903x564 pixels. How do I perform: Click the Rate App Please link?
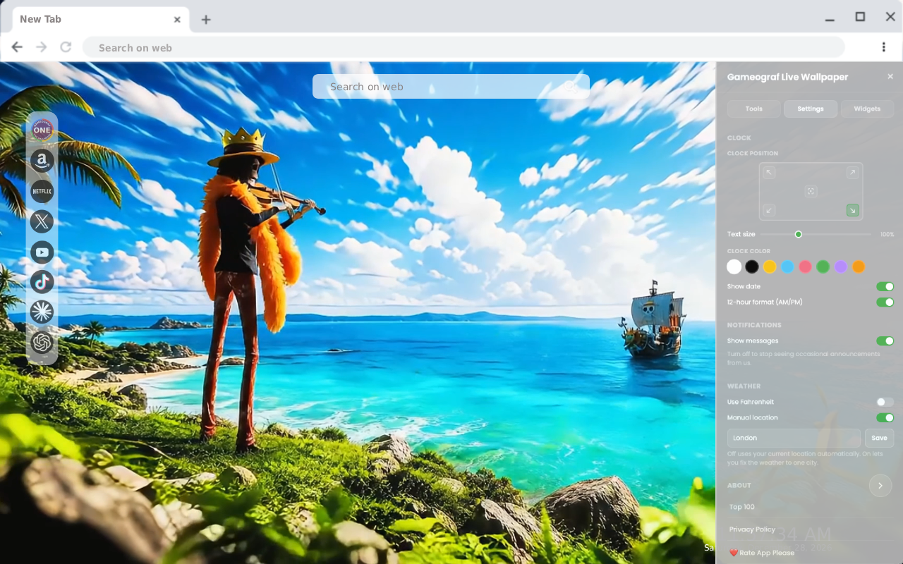(x=762, y=553)
